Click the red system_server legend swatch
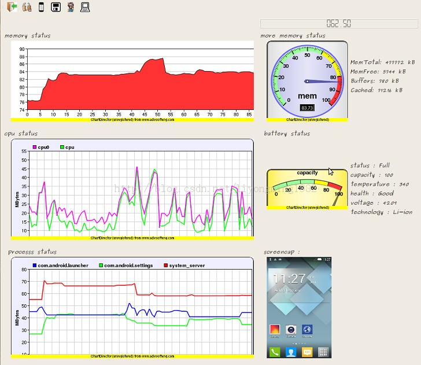 165,266
